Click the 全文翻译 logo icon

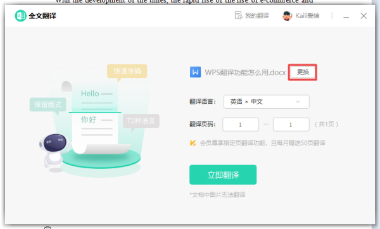pos(20,16)
